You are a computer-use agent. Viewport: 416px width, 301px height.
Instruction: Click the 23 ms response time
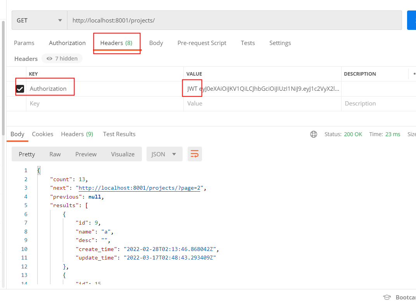pyautogui.click(x=393, y=134)
